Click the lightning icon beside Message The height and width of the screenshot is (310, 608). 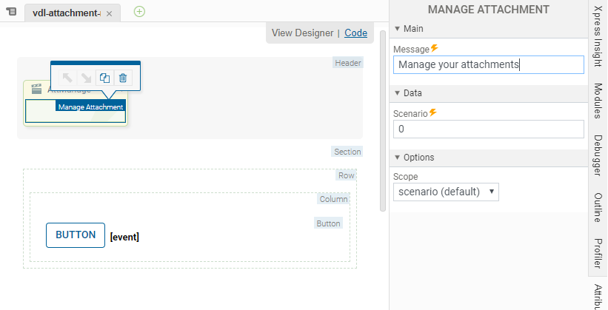[x=435, y=48]
